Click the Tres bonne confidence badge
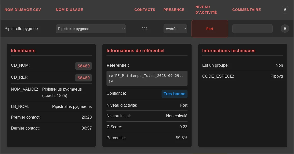This screenshot has height=154, width=294. coord(174,94)
